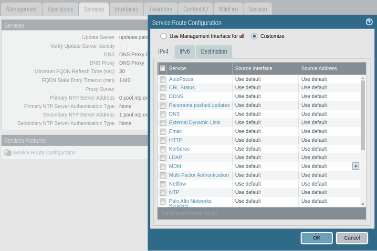Click the Service Route Configuration shield icon
377x251 pixels.
(x=8, y=153)
